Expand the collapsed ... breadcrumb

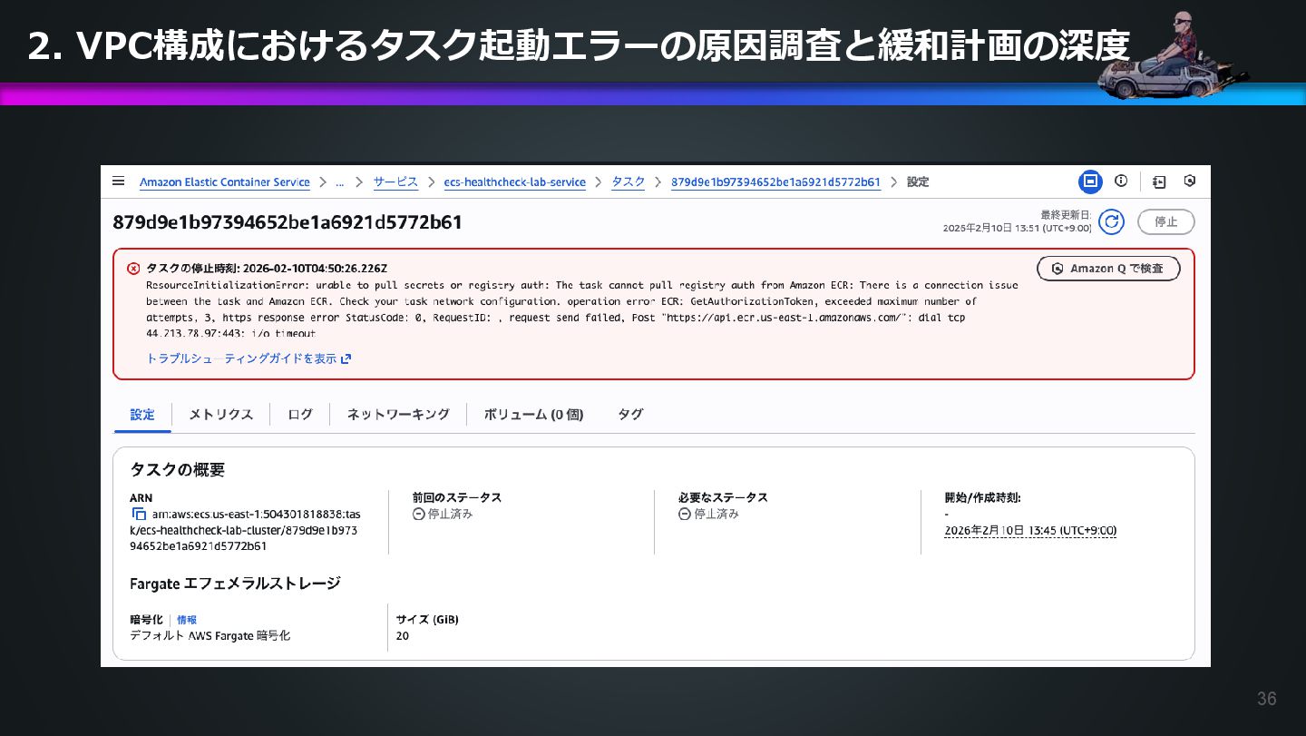click(339, 182)
